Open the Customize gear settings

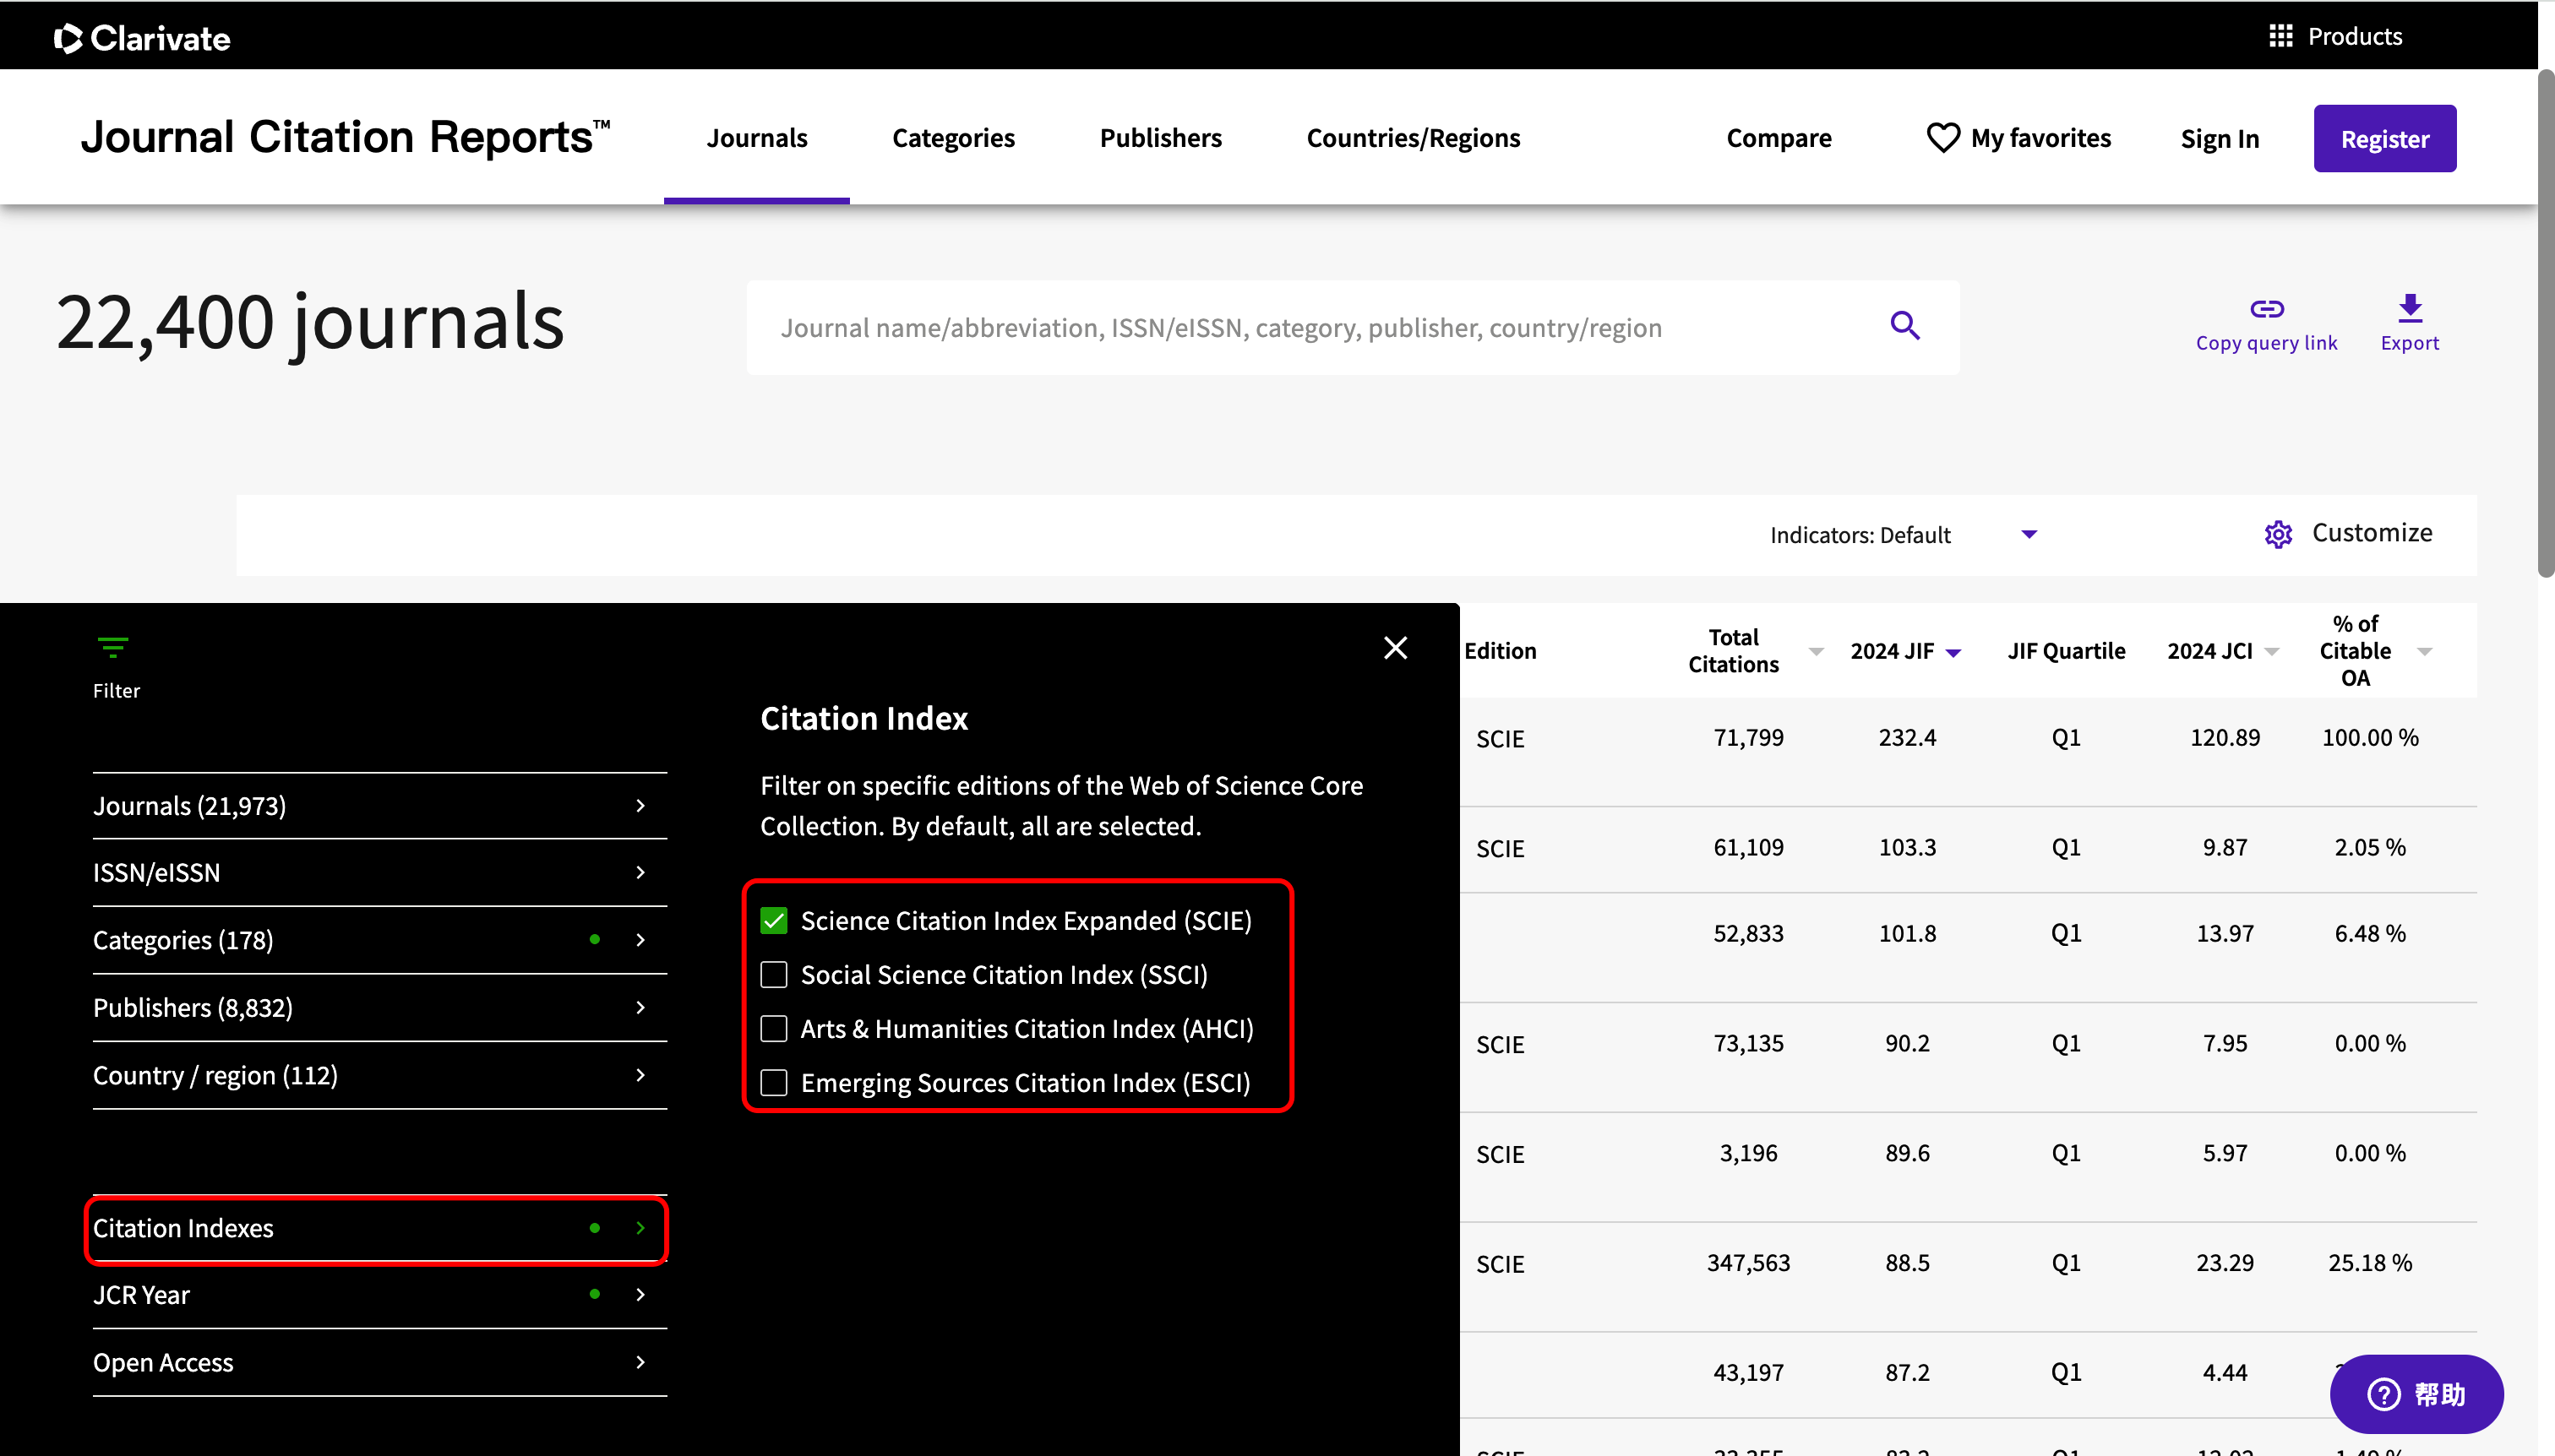pyautogui.click(x=2278, y=534)
